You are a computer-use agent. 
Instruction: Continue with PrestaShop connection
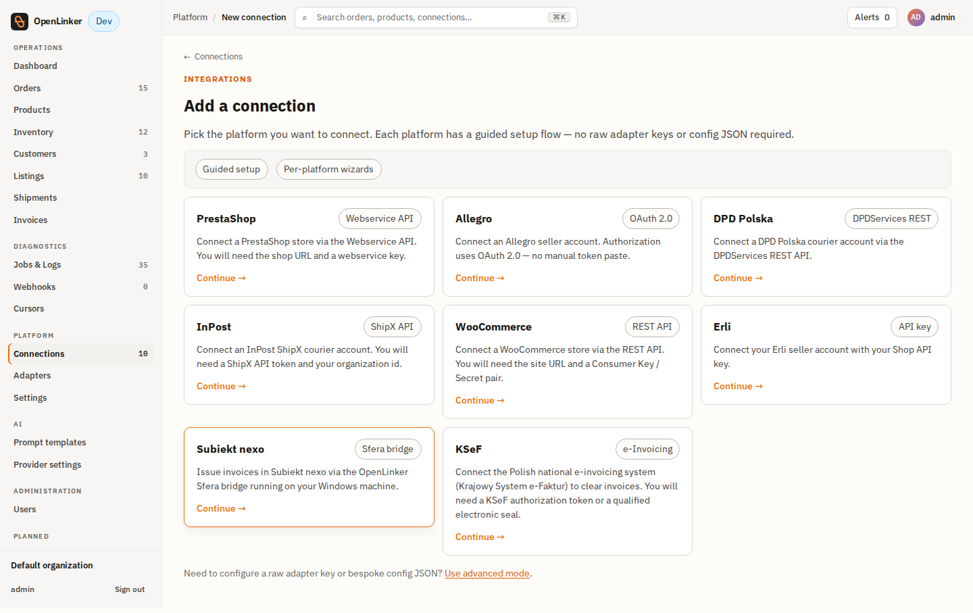221,278
